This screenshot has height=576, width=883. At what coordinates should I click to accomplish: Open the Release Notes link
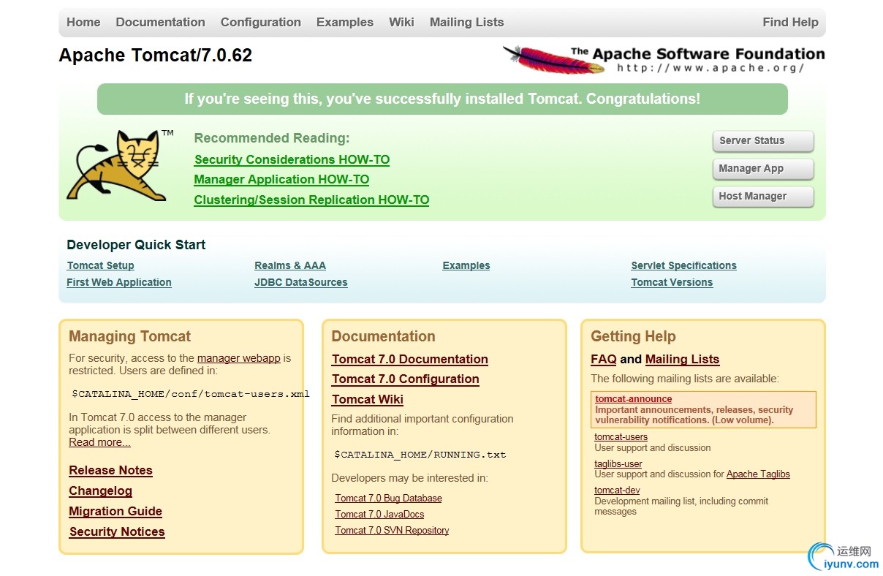[111, 470]
